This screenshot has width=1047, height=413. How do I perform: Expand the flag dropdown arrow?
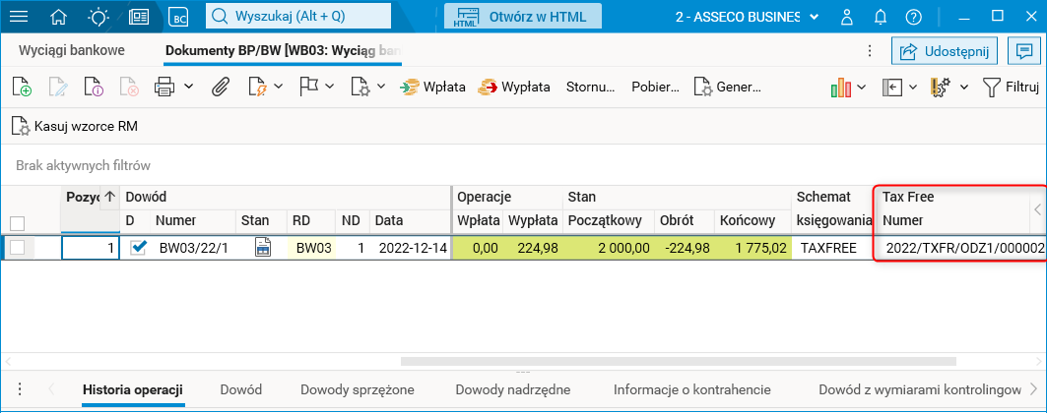pyautogui.click(x=329, y=87)
